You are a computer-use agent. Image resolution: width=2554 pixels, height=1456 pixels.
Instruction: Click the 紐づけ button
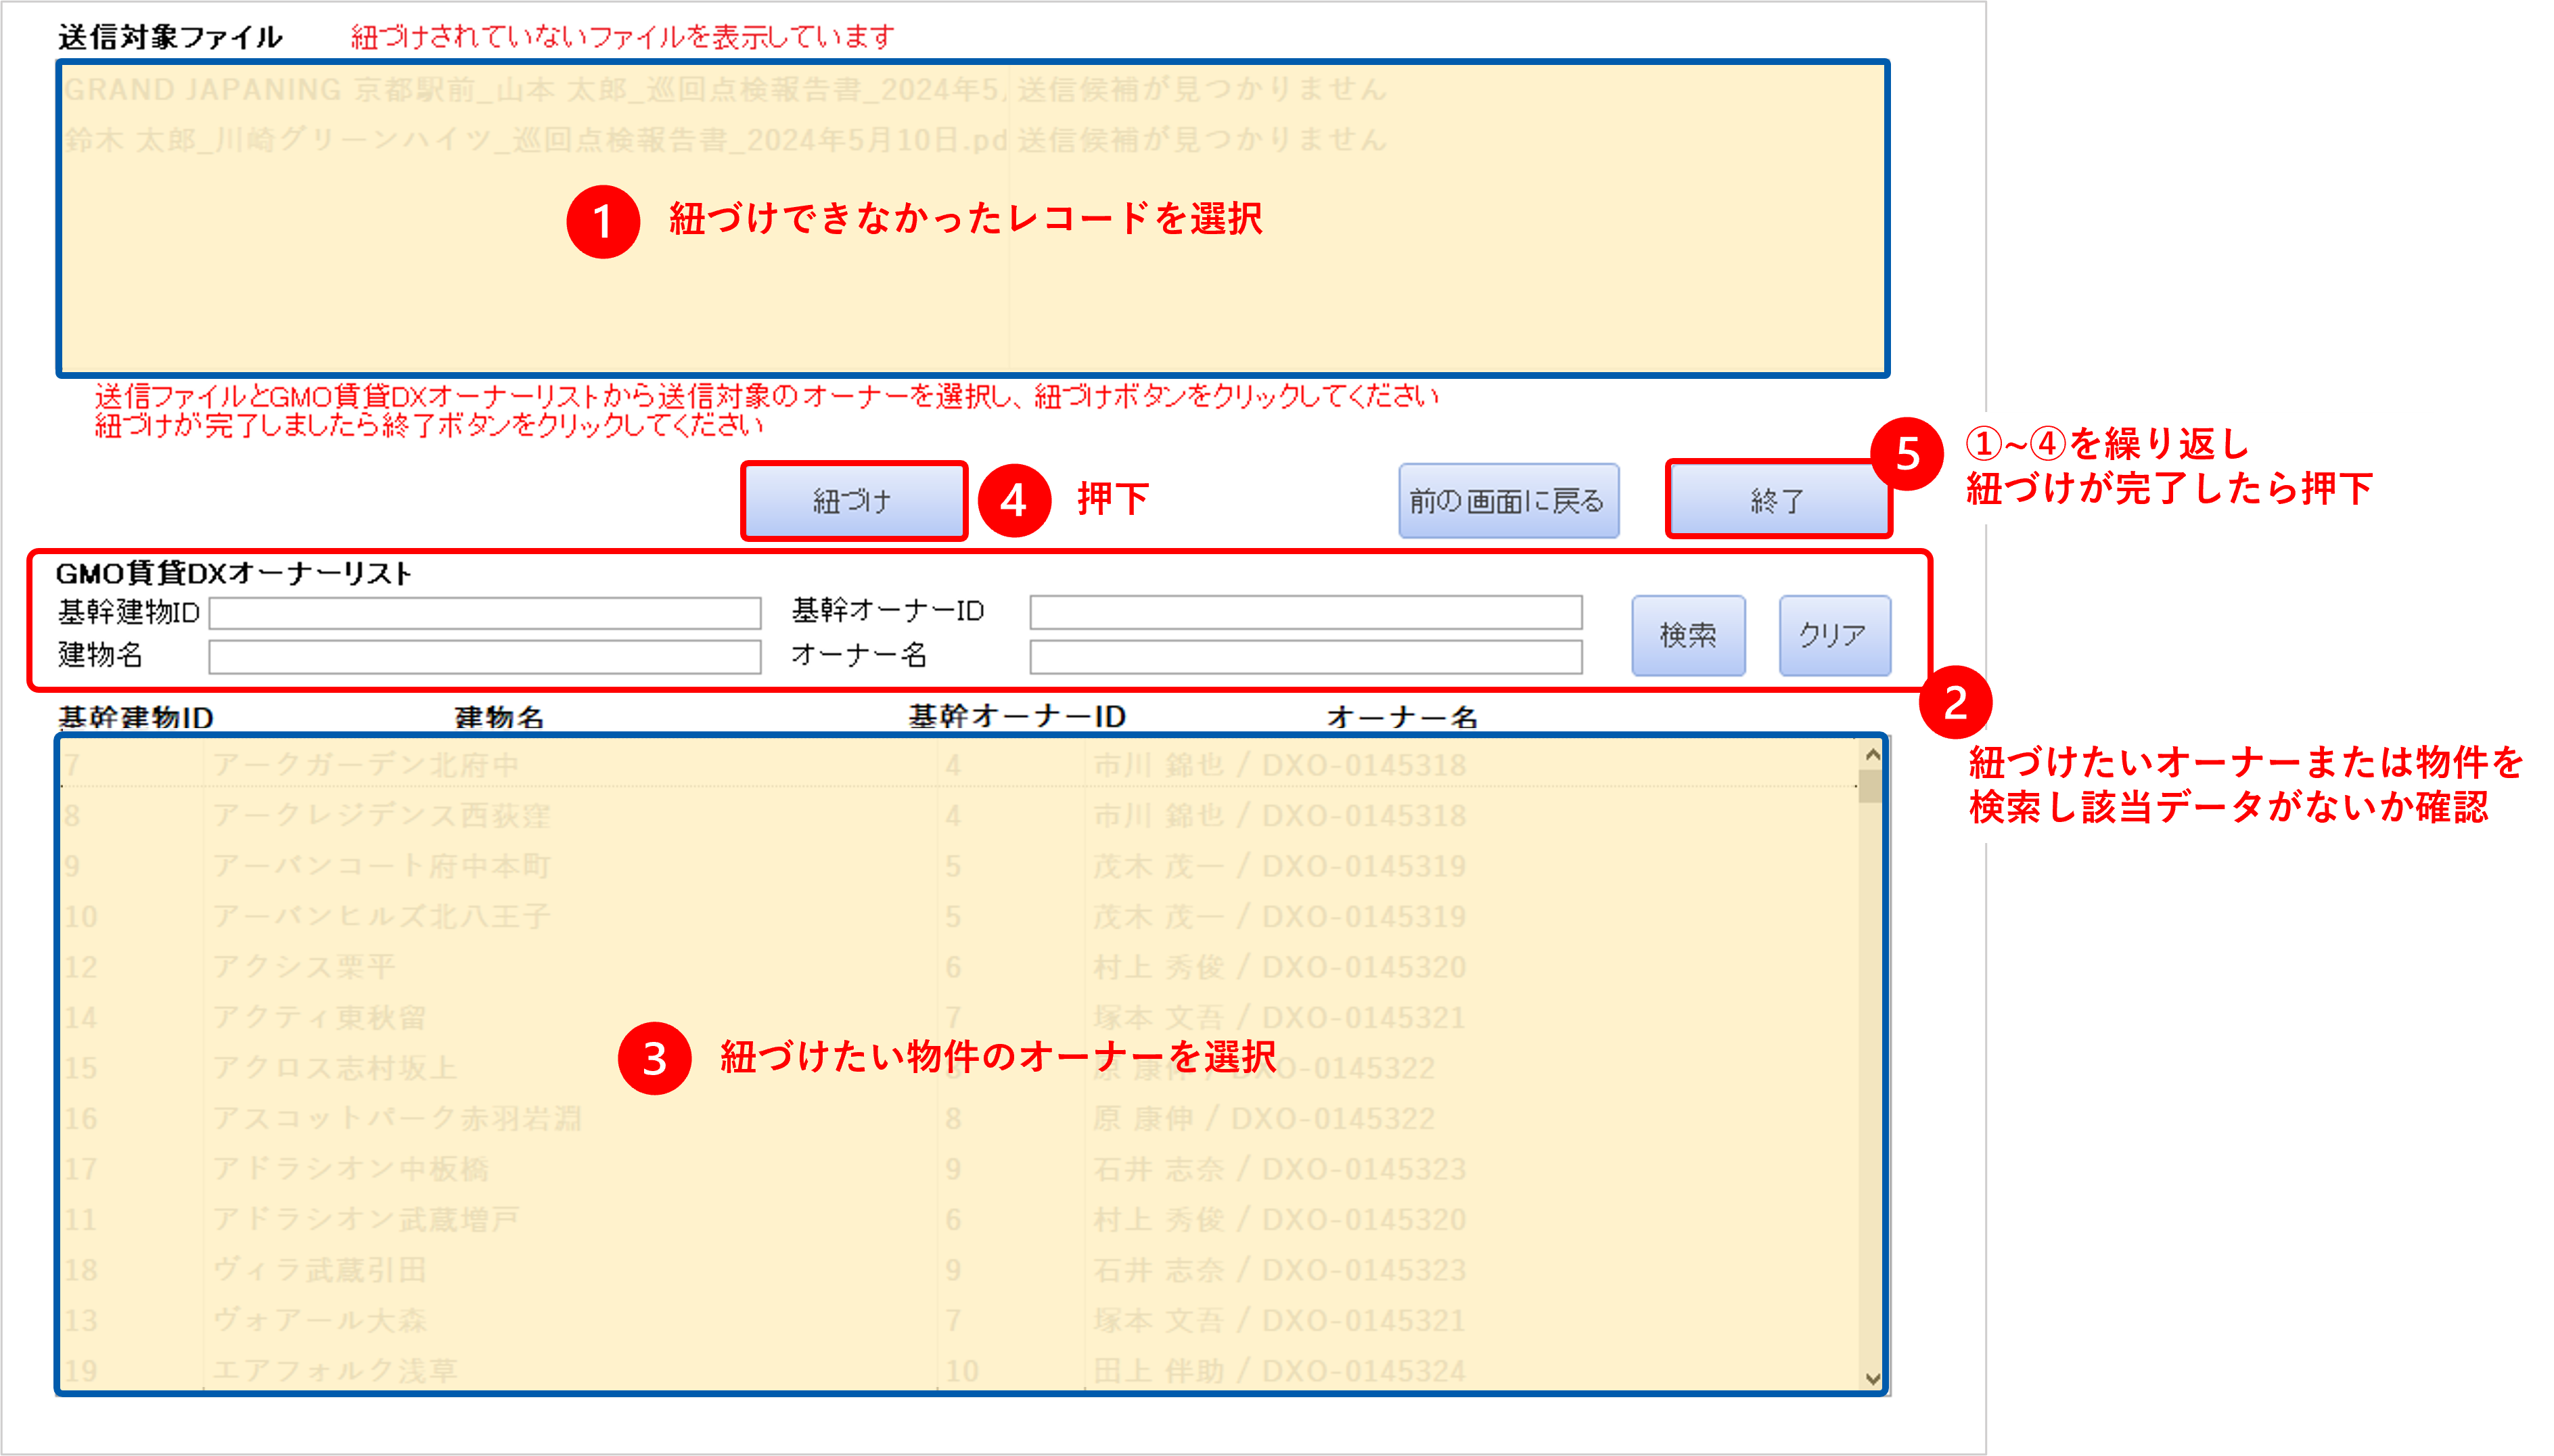[854, 501]
